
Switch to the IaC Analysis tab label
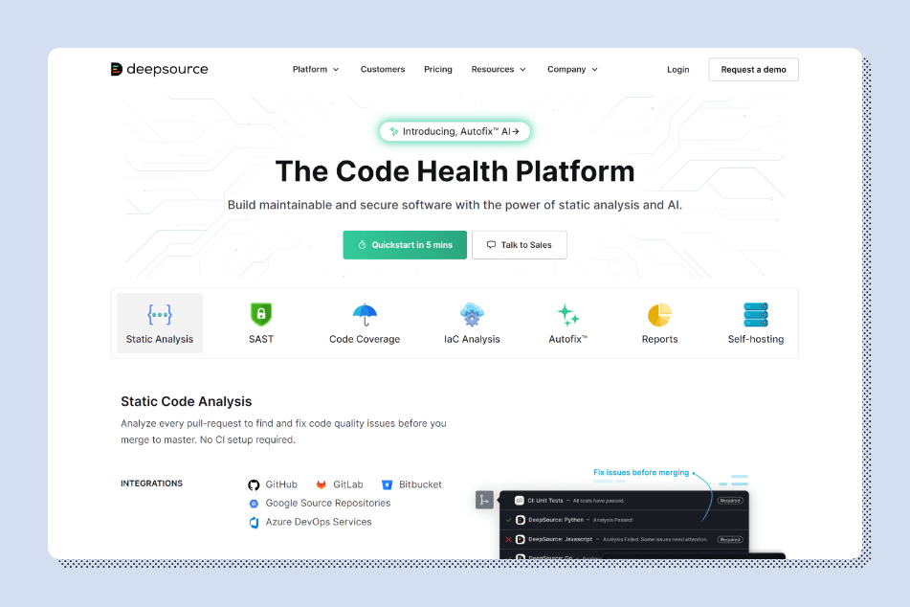point(472,339)
